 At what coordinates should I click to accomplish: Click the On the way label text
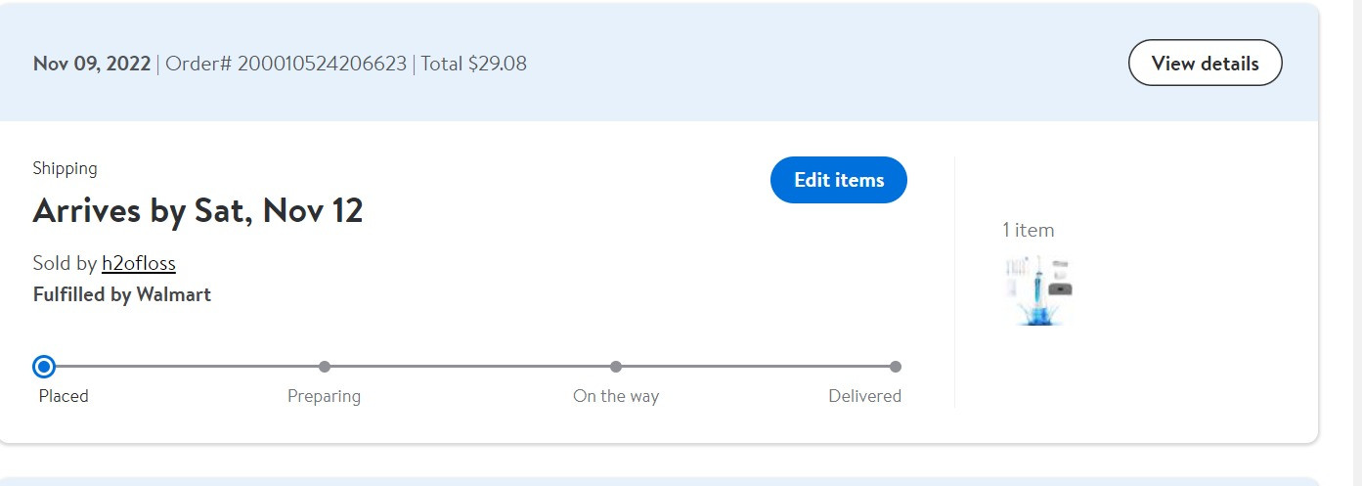[x=616, y=396]
